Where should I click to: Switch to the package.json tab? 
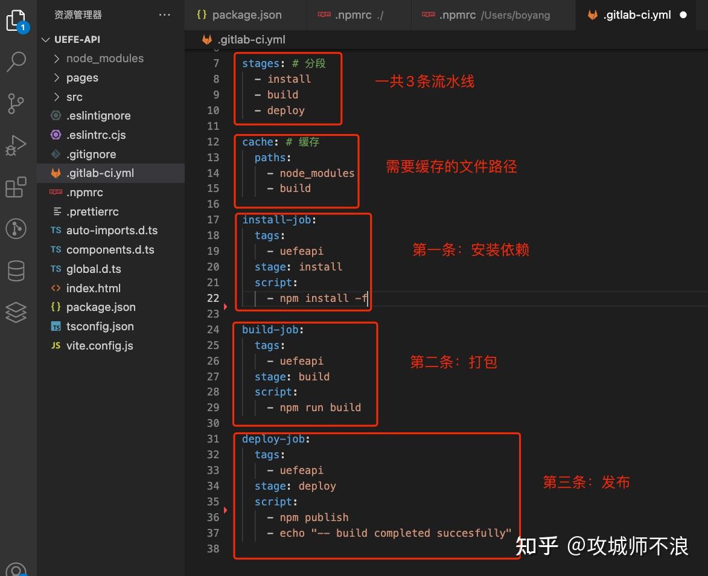click(245, 14)
